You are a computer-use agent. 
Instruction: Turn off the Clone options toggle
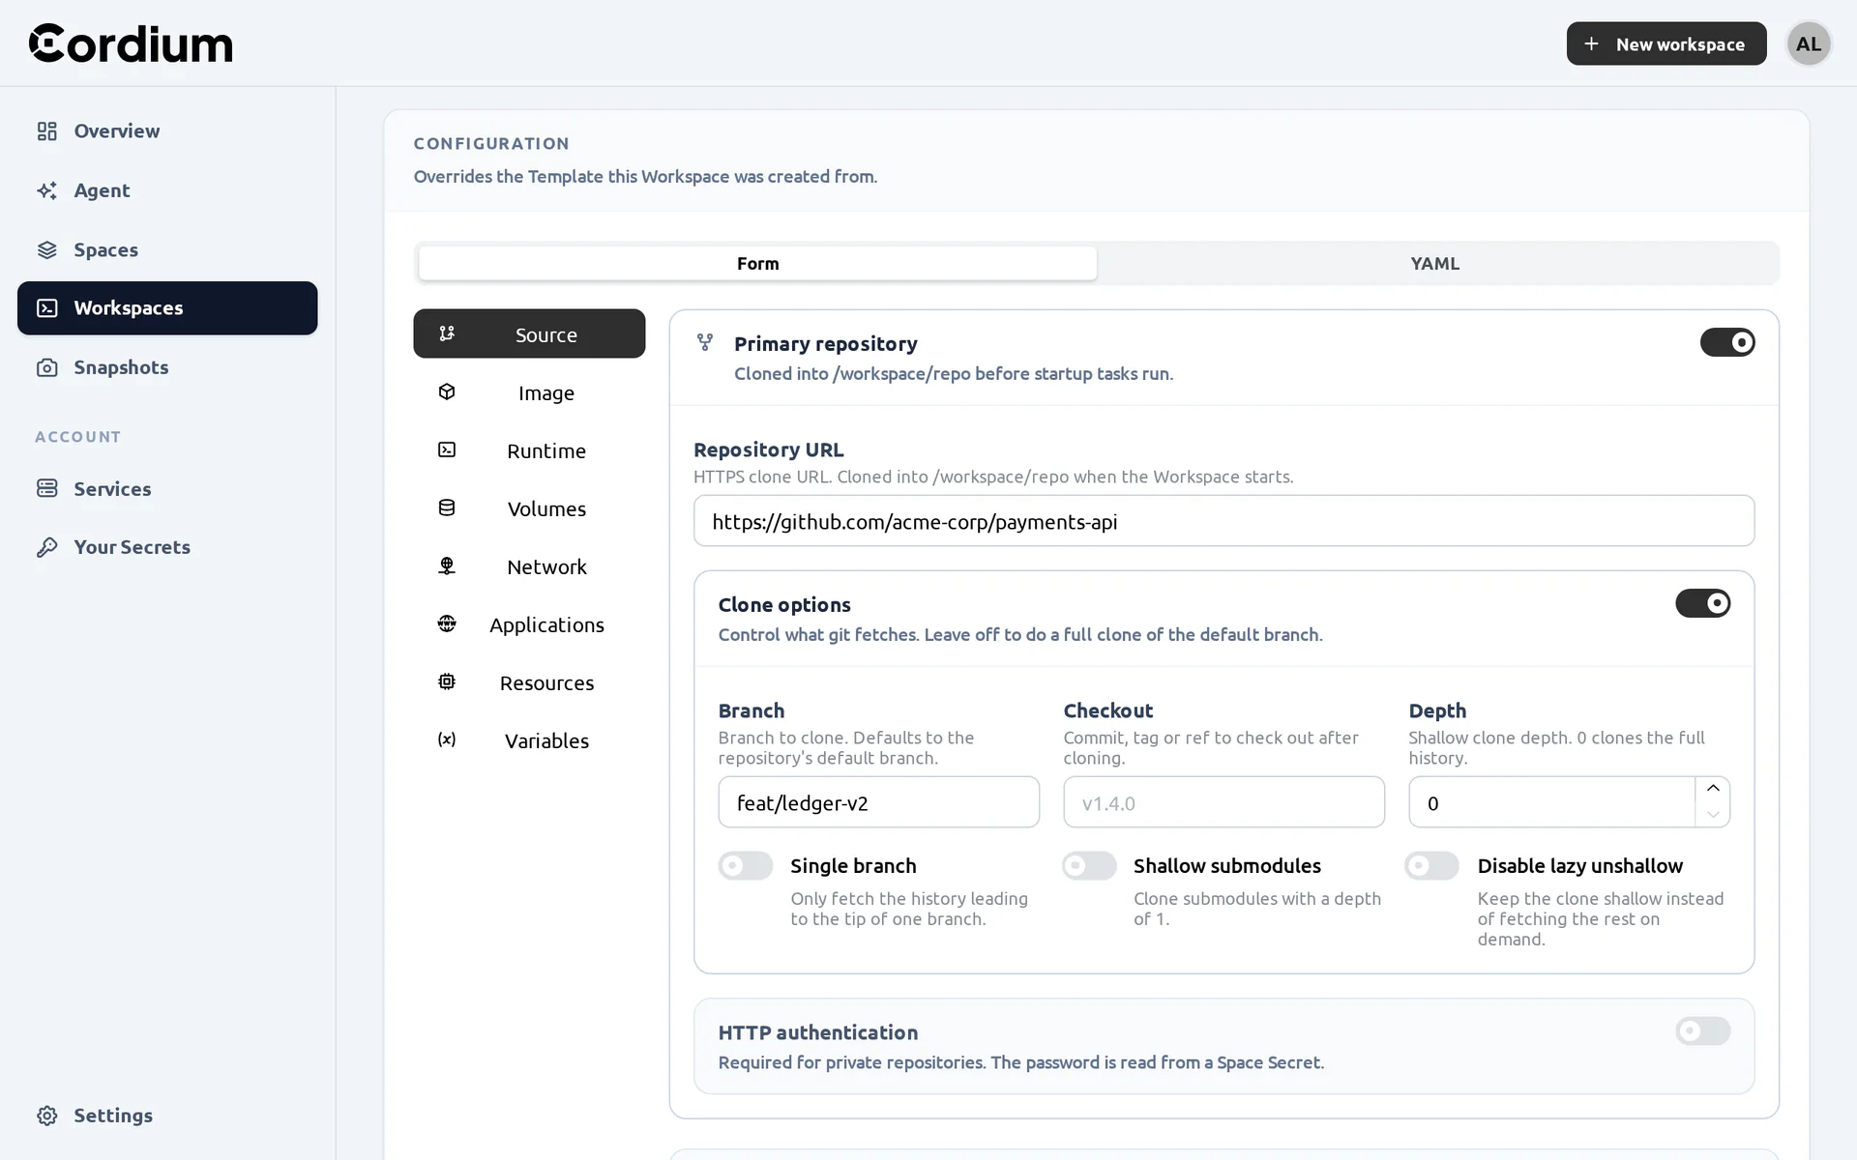pyautogui.click(x=1703, y=603)
